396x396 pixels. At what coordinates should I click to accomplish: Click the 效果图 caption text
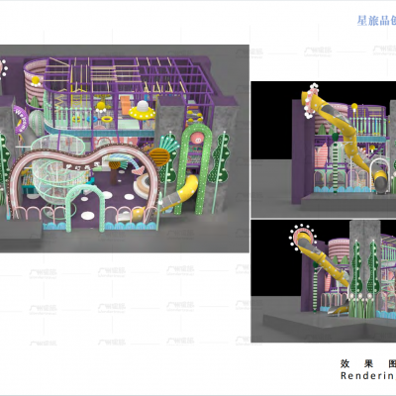click(368, 363)
